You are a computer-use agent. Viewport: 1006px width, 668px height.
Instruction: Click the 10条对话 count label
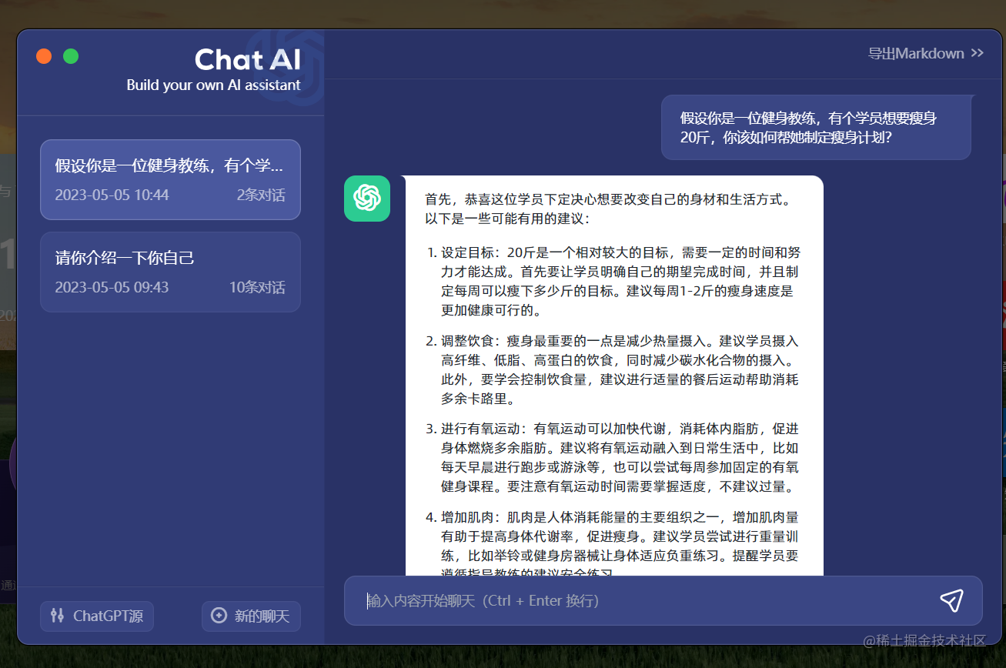point(257,287)
